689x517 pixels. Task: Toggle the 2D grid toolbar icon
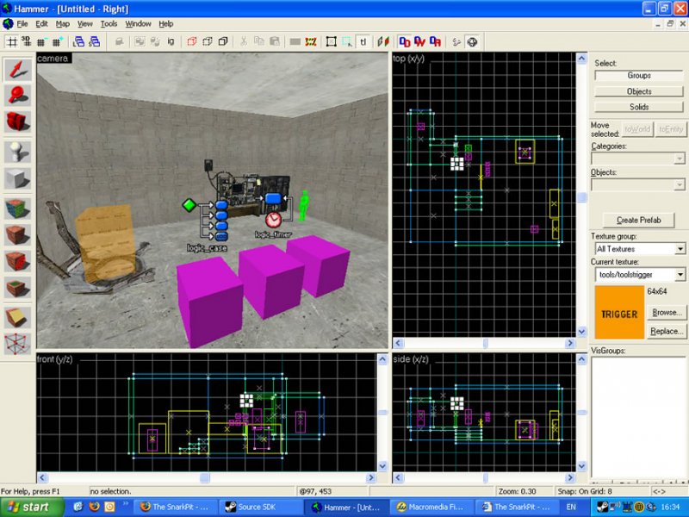[12, 41]
